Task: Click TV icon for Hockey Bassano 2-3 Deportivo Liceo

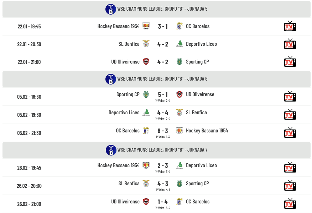Action: click(290, 168)
